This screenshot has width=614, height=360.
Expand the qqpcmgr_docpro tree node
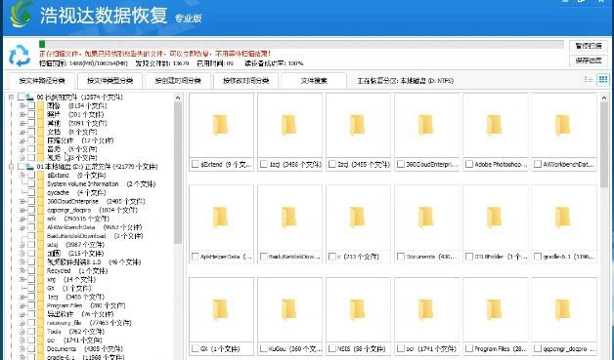coord(22,210)
